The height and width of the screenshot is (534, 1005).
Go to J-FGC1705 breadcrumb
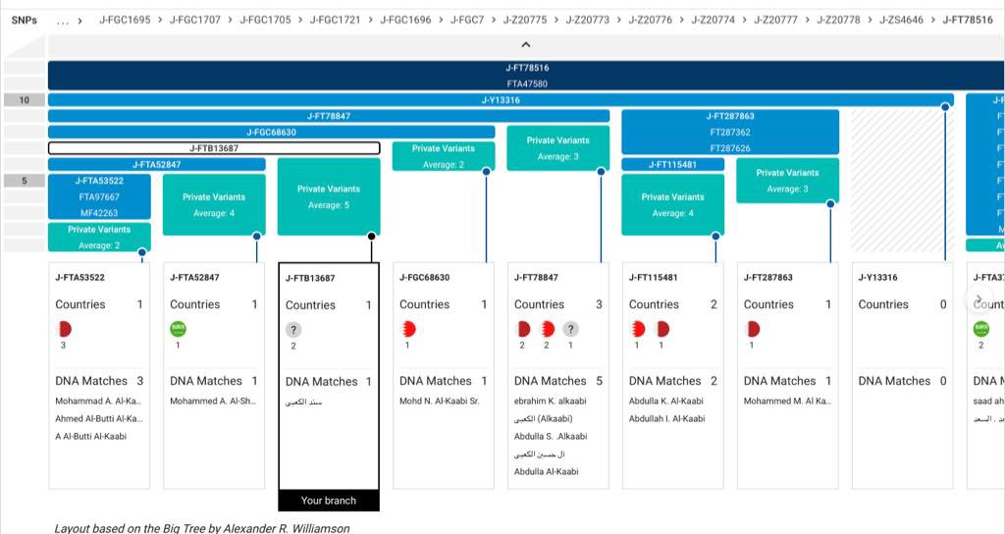click(x=265, y=20)
